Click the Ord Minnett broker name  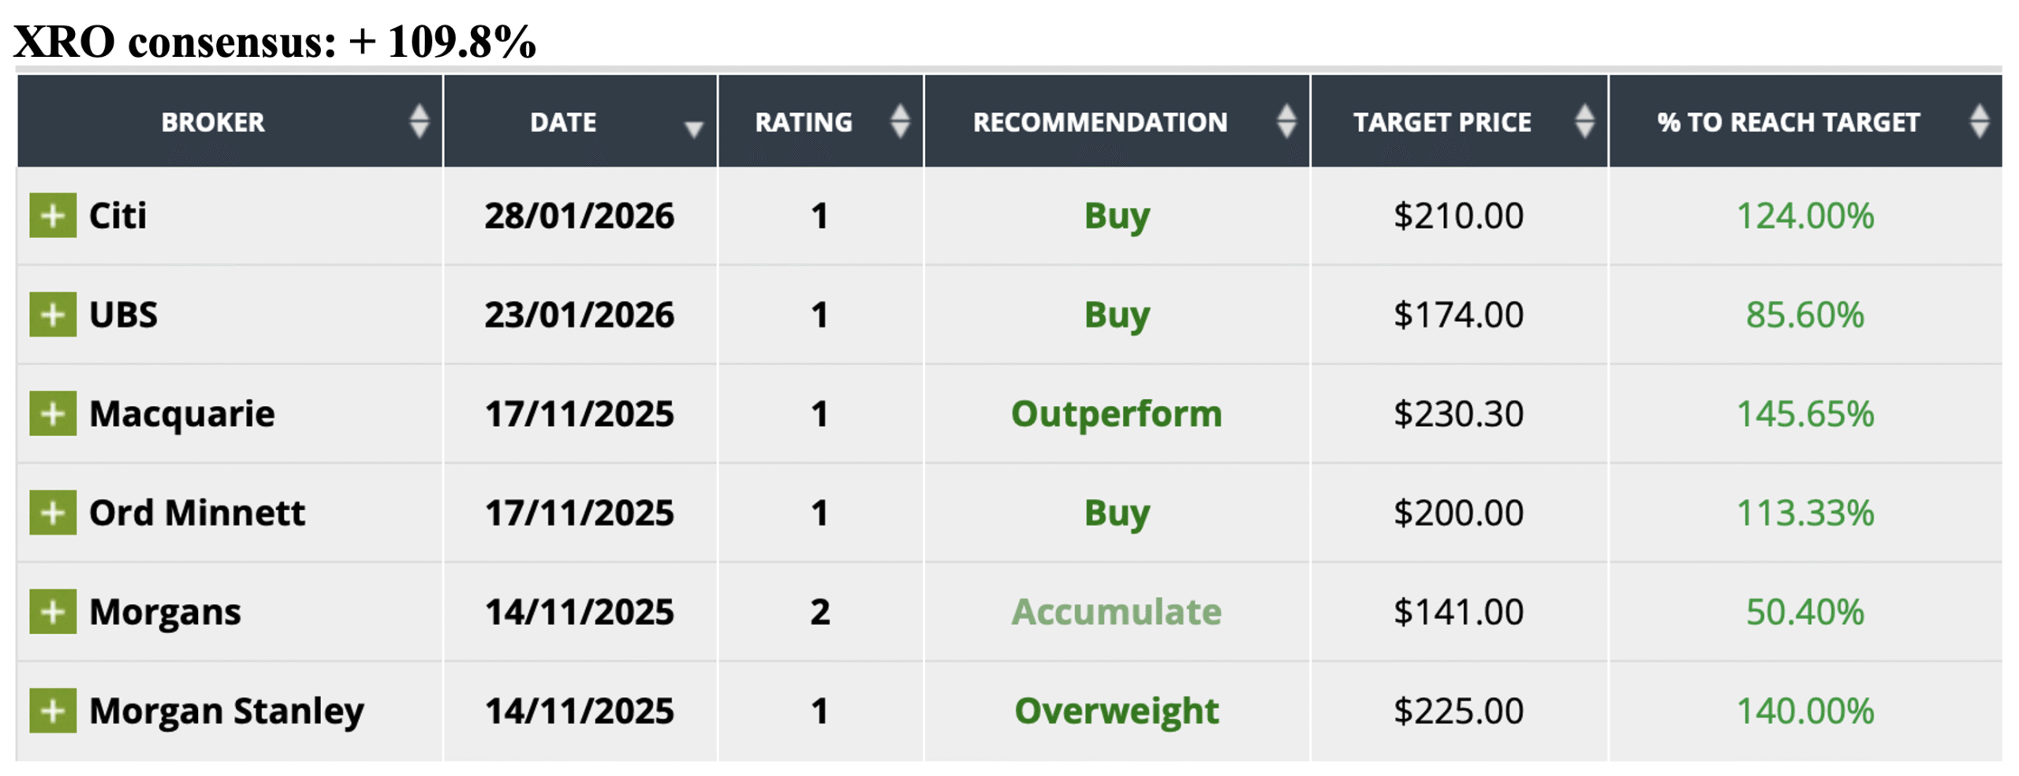(196, 513)
